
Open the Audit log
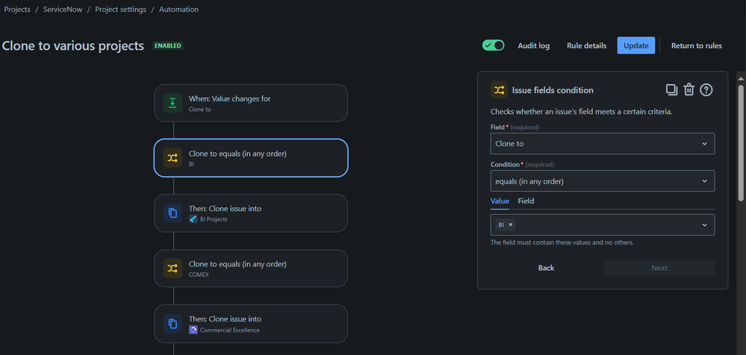533,45
